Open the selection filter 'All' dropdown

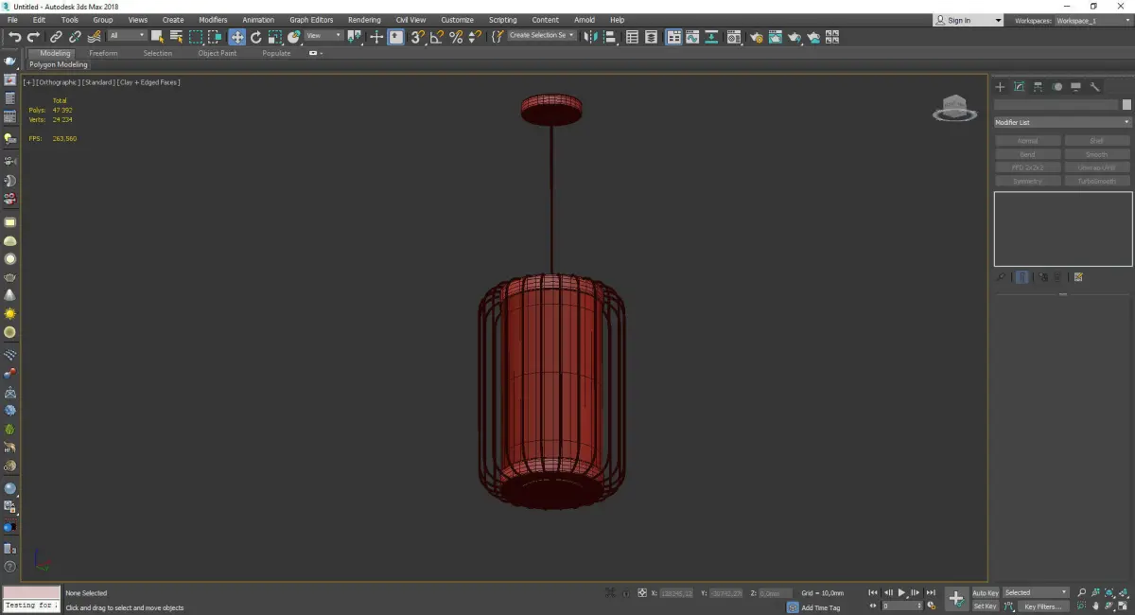point(127,36)
